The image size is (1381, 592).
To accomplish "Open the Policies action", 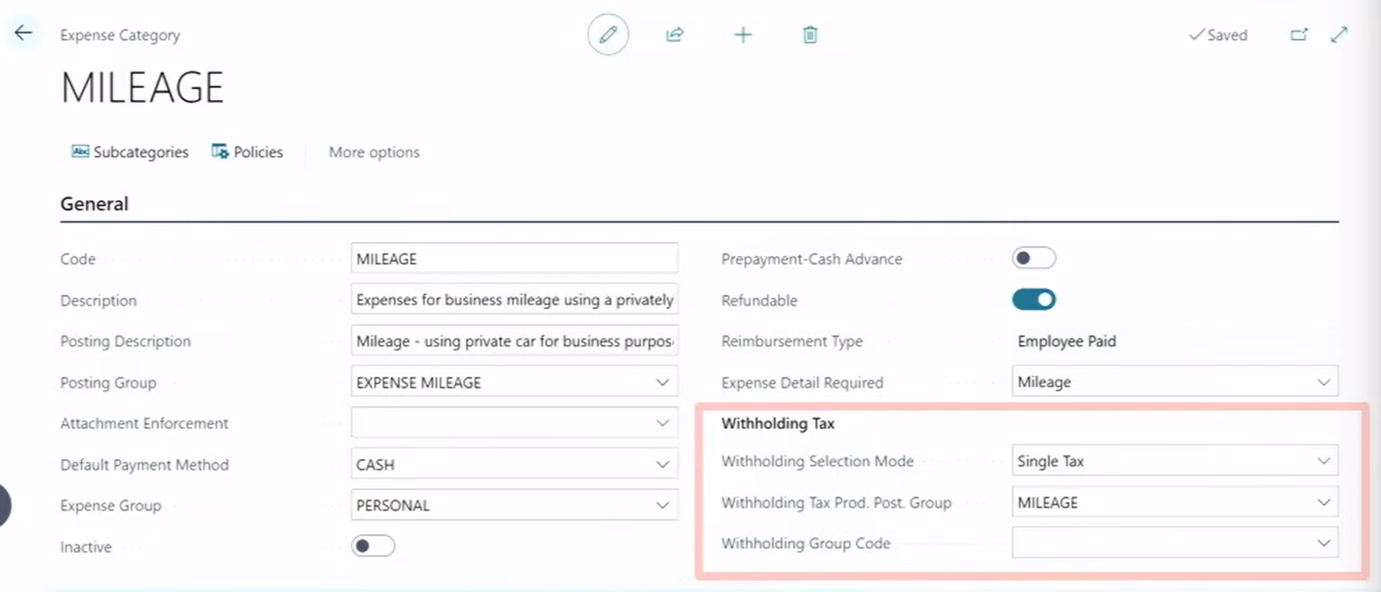I will tap(247, 151).
